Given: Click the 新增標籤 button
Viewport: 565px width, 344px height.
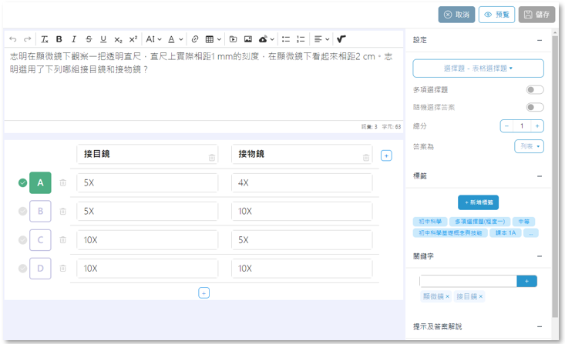Looking at the screenshot, I should pyautogui.click(x=478, y=202).
